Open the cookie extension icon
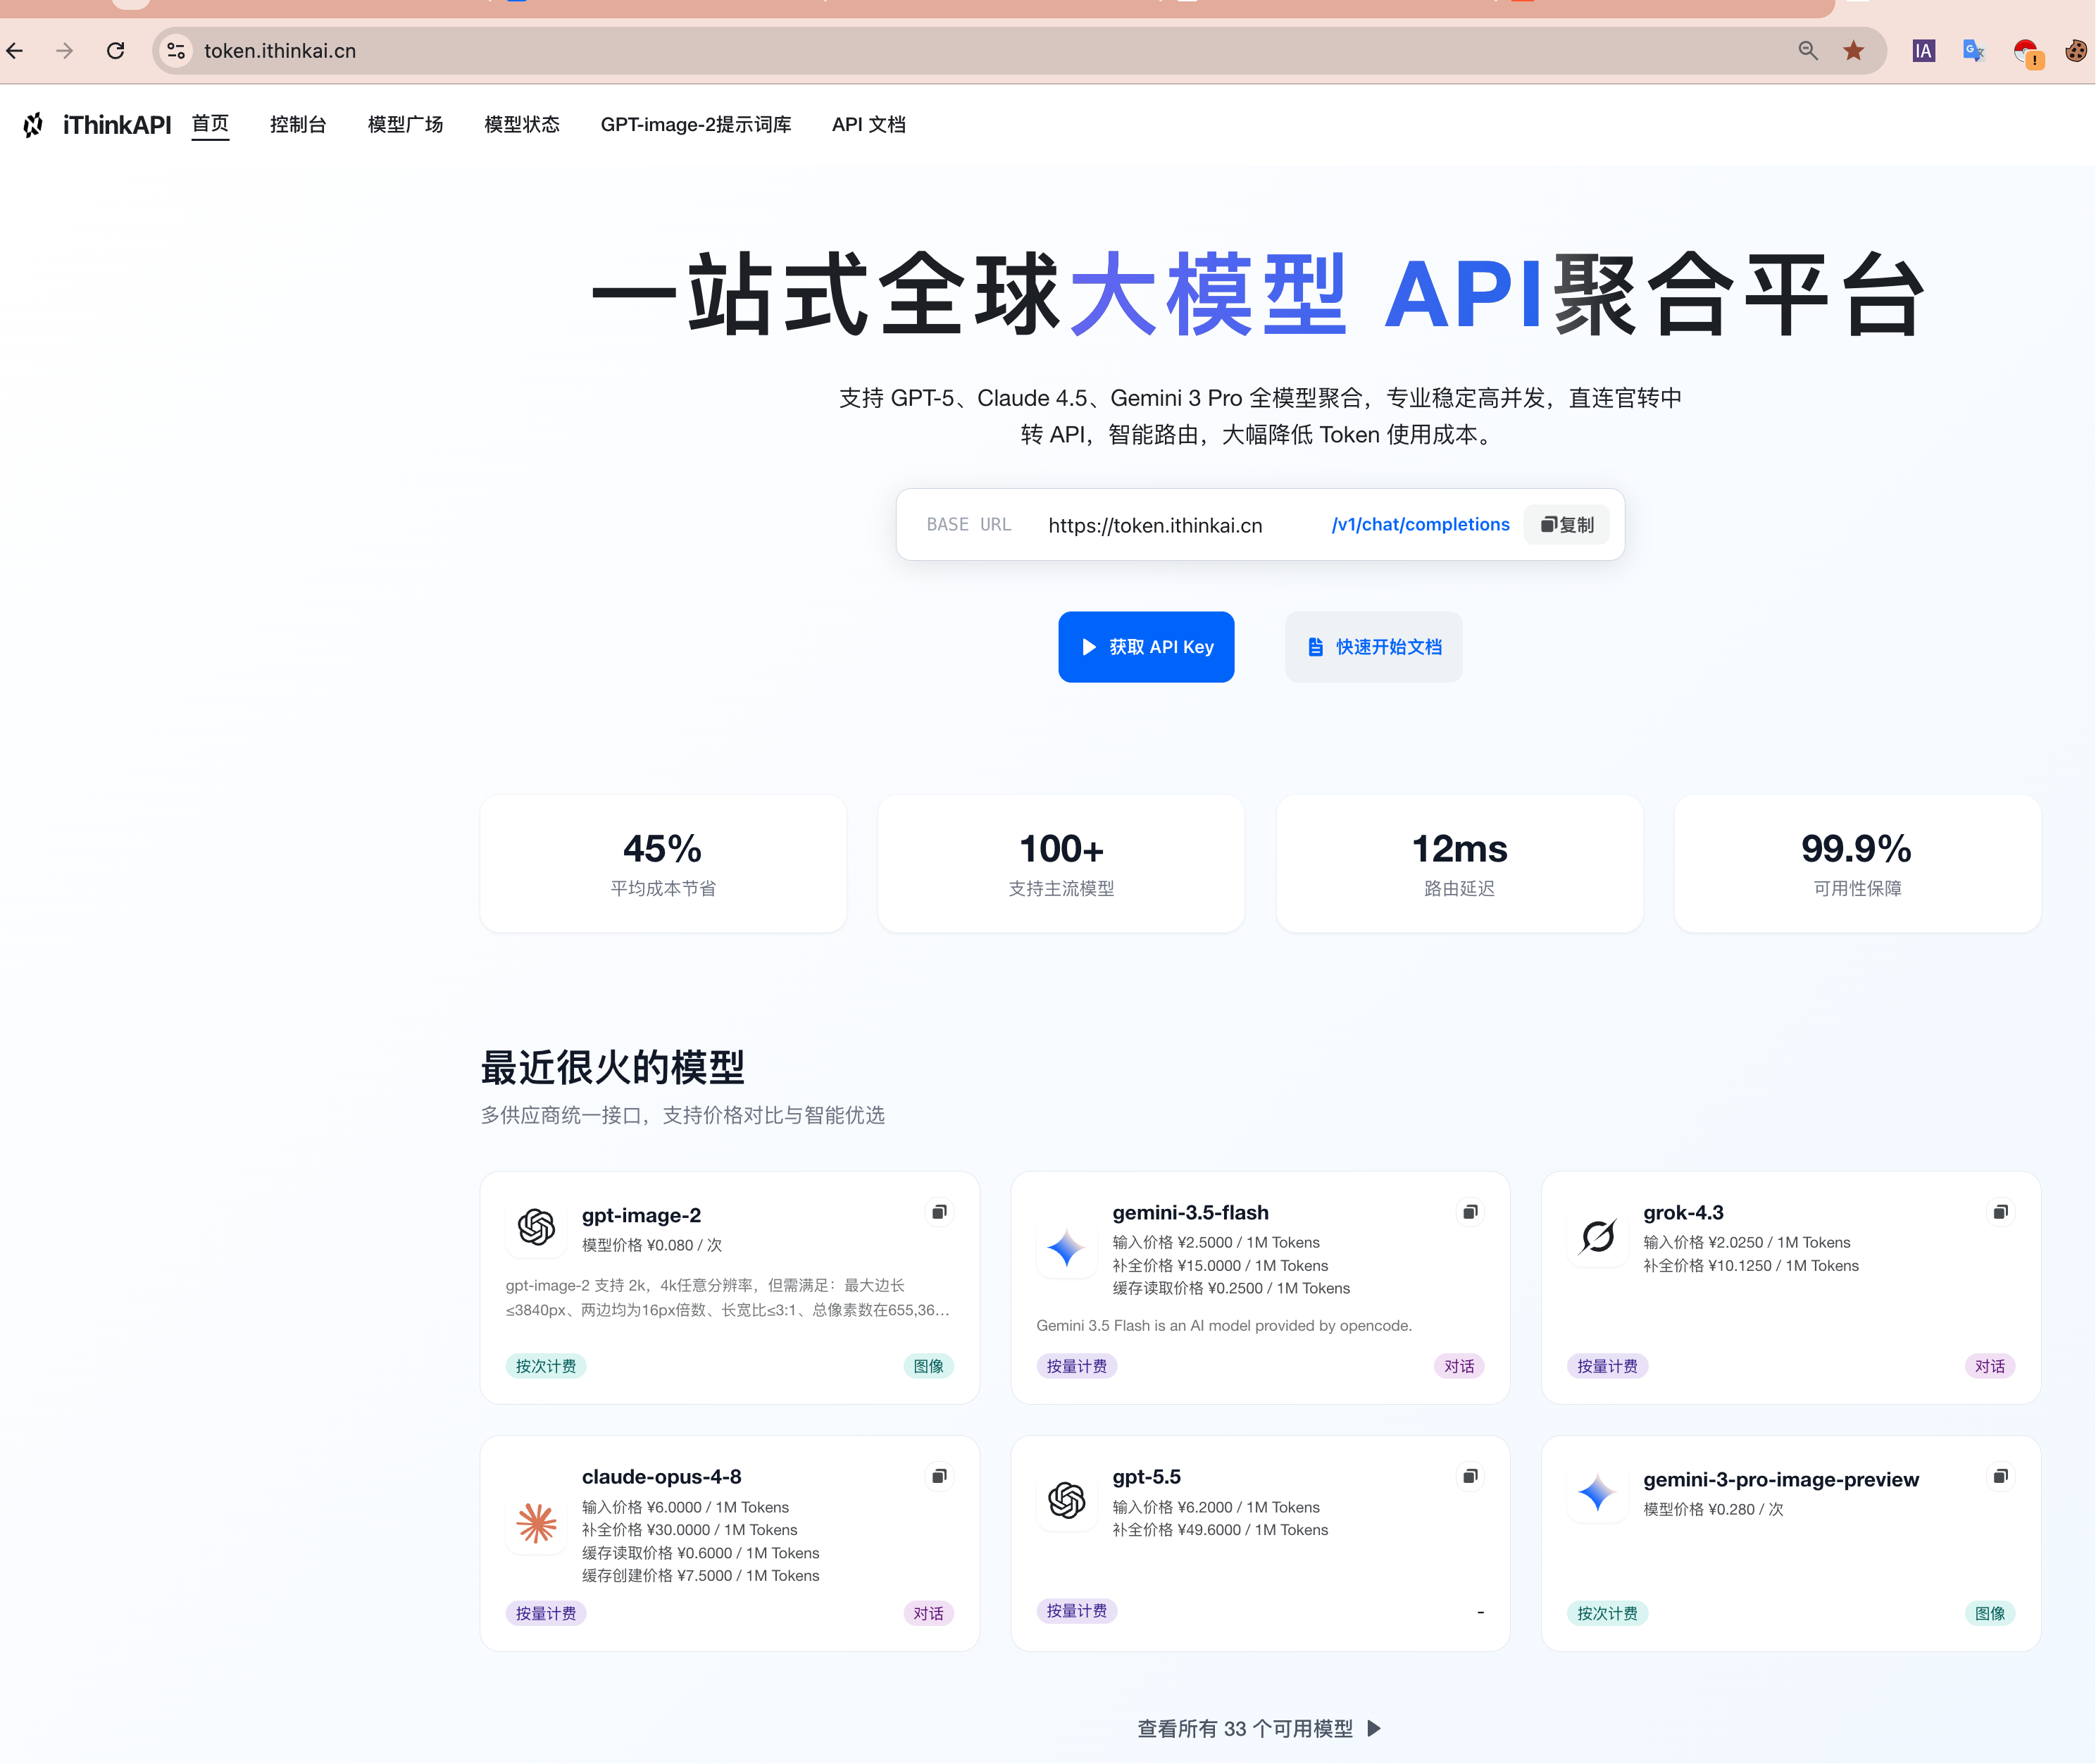The image size is (2096, 1764). coord(2076,50)
